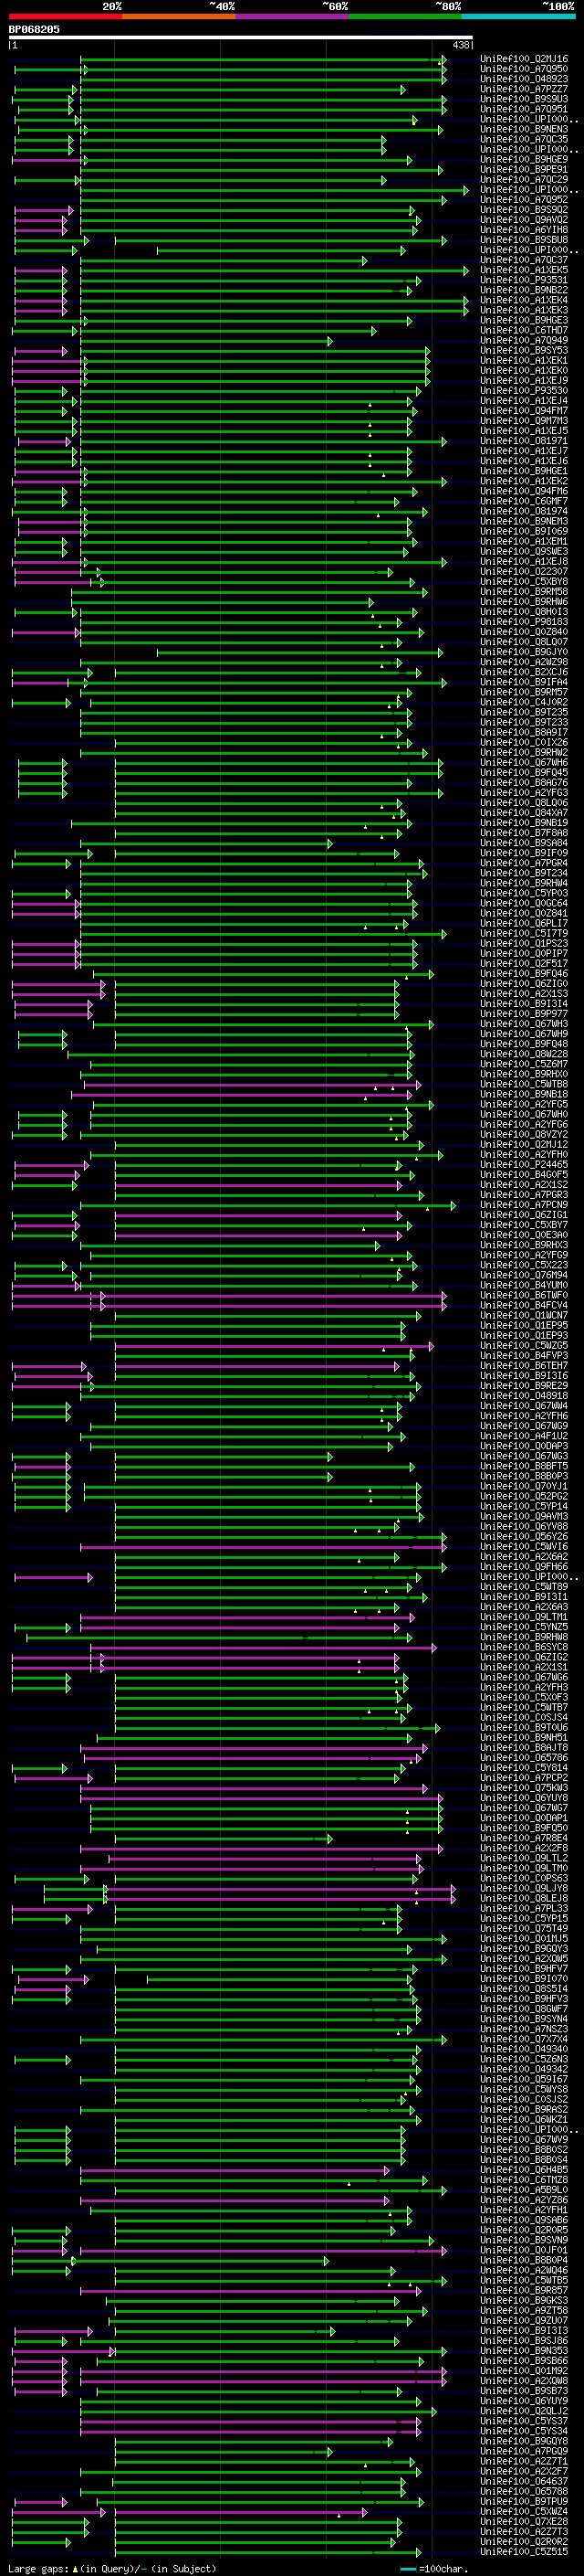Select hit label UniRef100_Q94FM7
The height and width of the screenshot is (2576, 584).
pyautogui.click(x=524, y=411)
